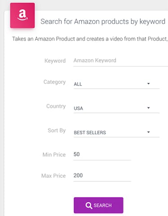Click the Category field label
Viewport: 168px width, 216px height.
click(55, 82)
